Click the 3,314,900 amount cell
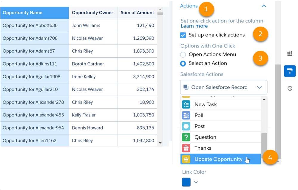 point(138,76)
